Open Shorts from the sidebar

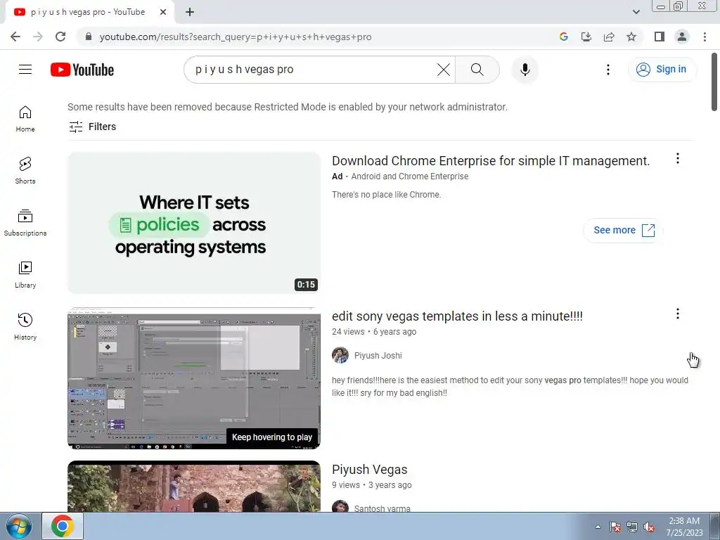tap(25, 171)
